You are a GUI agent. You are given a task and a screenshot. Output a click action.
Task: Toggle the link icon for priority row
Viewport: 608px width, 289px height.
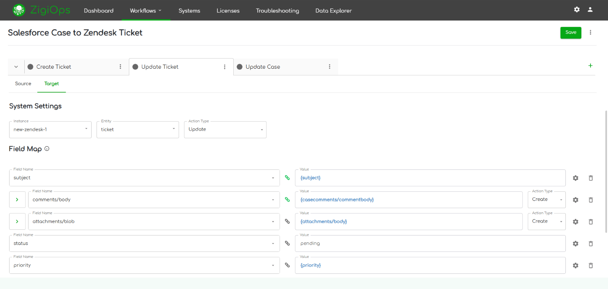(x=287, y=265)
